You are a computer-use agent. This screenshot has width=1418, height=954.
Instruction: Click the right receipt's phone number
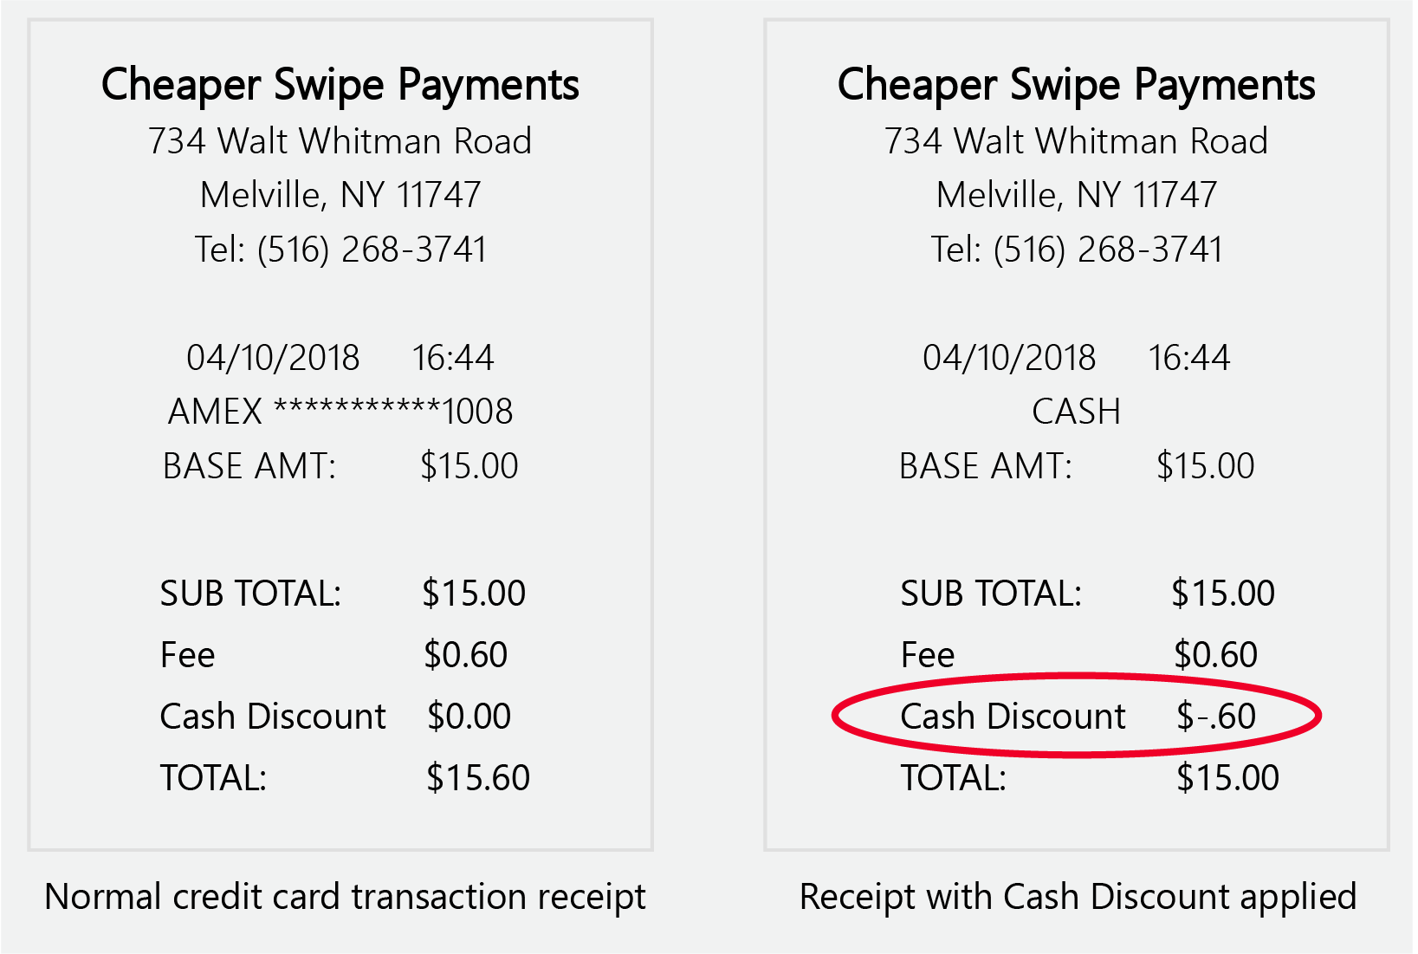click(1077, 249)
